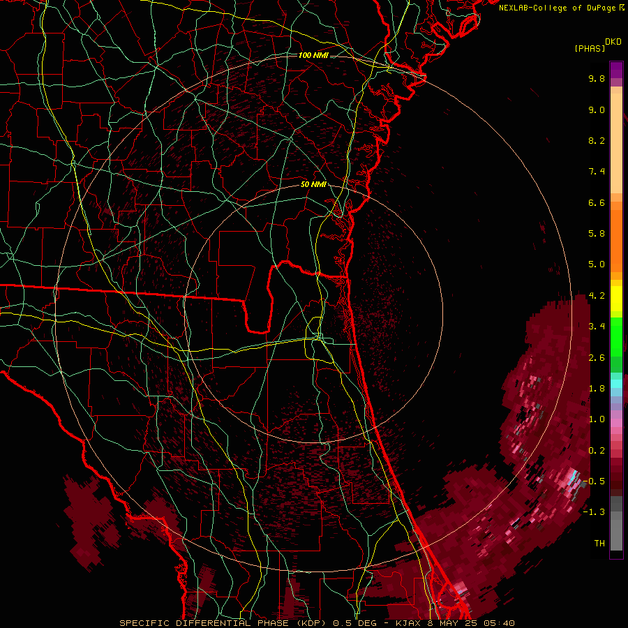Pick the cyan segment of the color bar
Image resolution: width=628 pixels, height=628 pixels.
click(616, 384)
